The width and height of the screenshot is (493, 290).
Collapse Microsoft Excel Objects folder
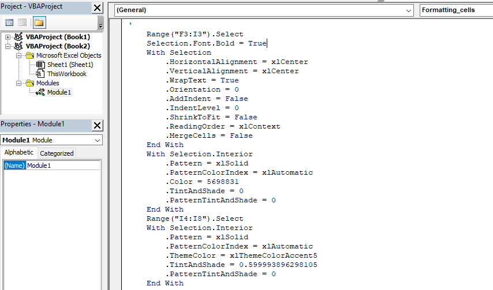click(x=19, y=55)
